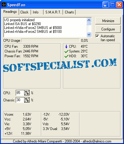Switch to the Clock tab
This screenshot has width=124, height=144.
point(25,12)
